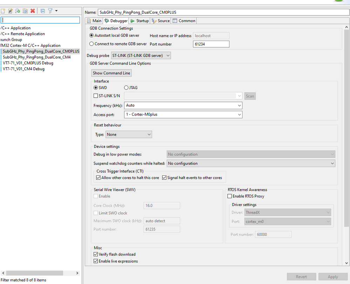Enable RTOS Proxy checkbox
Image resolution: width=350 pixels, height=284 pixels.
tap(229, 196)
